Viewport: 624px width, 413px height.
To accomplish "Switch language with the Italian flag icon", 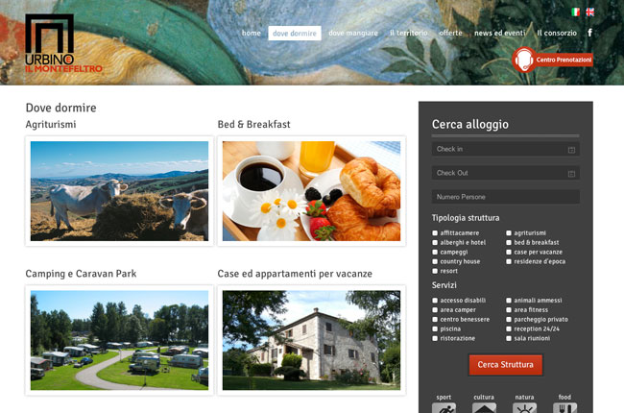I will [575, 12].
